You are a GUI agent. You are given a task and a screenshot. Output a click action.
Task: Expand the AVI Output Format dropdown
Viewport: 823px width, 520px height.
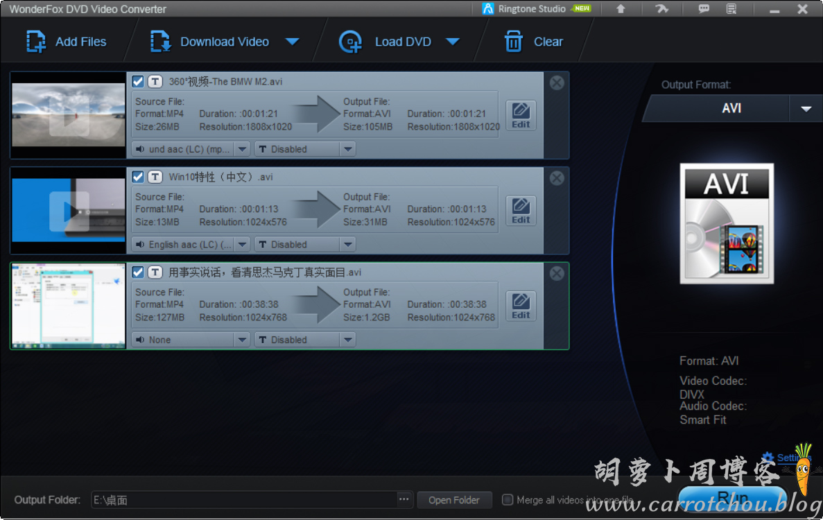pyautogui.click(x=806, y=109)
